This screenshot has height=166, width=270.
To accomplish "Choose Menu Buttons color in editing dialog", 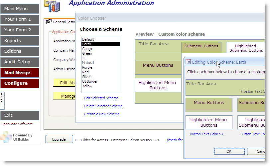I will coord(209,105).
